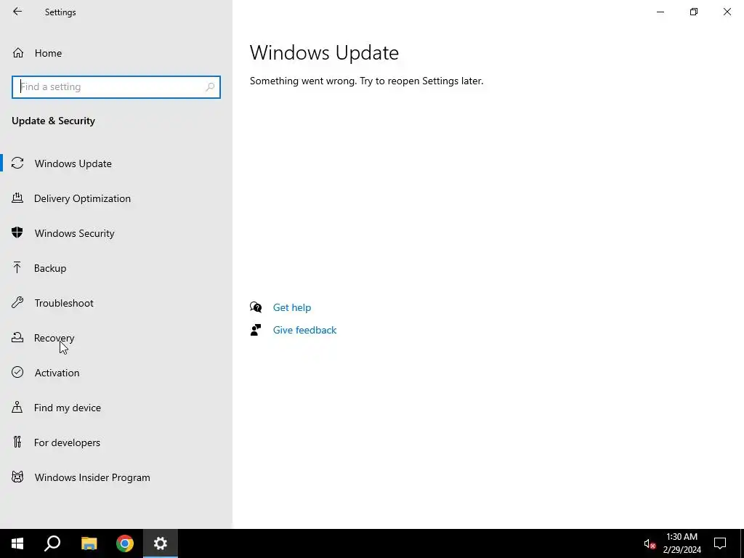Image resolution: width=744 pixels, height=558 pixels.
Task: Minimize the Settings window
Action: pyautogui.click(x=660, y=12)
